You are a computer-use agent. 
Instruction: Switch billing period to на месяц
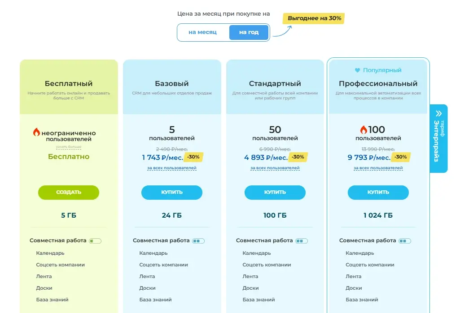(202, 32)
